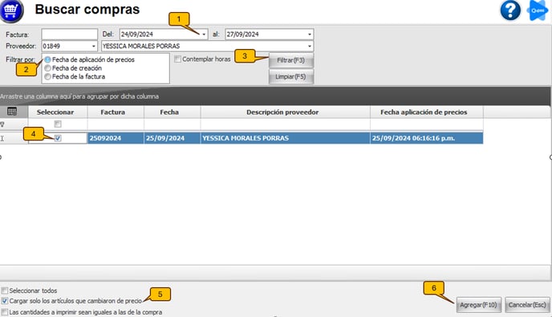Click the Descripción proveedor filter row cell
This screenshot has height=317, width=552.
point(286,124)
